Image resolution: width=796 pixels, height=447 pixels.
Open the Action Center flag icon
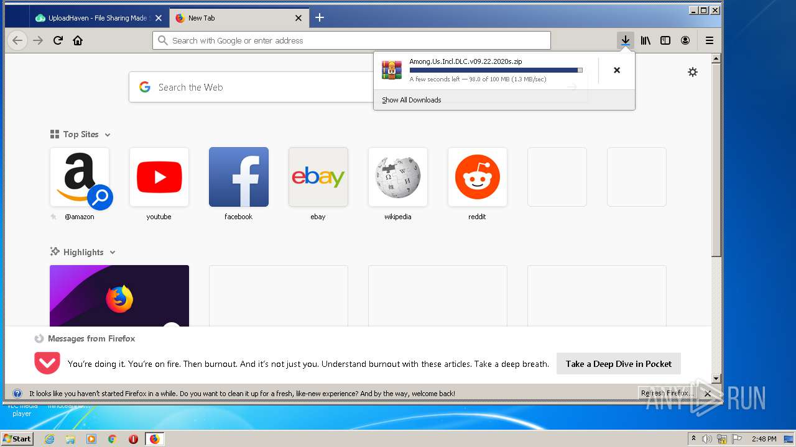[737, 439]
